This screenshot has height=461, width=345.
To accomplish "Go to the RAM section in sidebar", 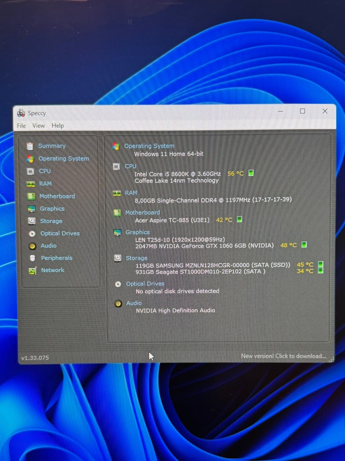I will point(45,184).
